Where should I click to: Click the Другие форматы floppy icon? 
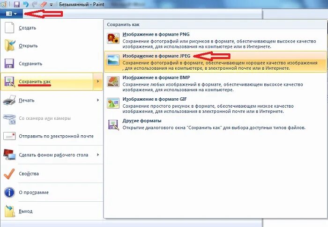click(x=113, y=125)
